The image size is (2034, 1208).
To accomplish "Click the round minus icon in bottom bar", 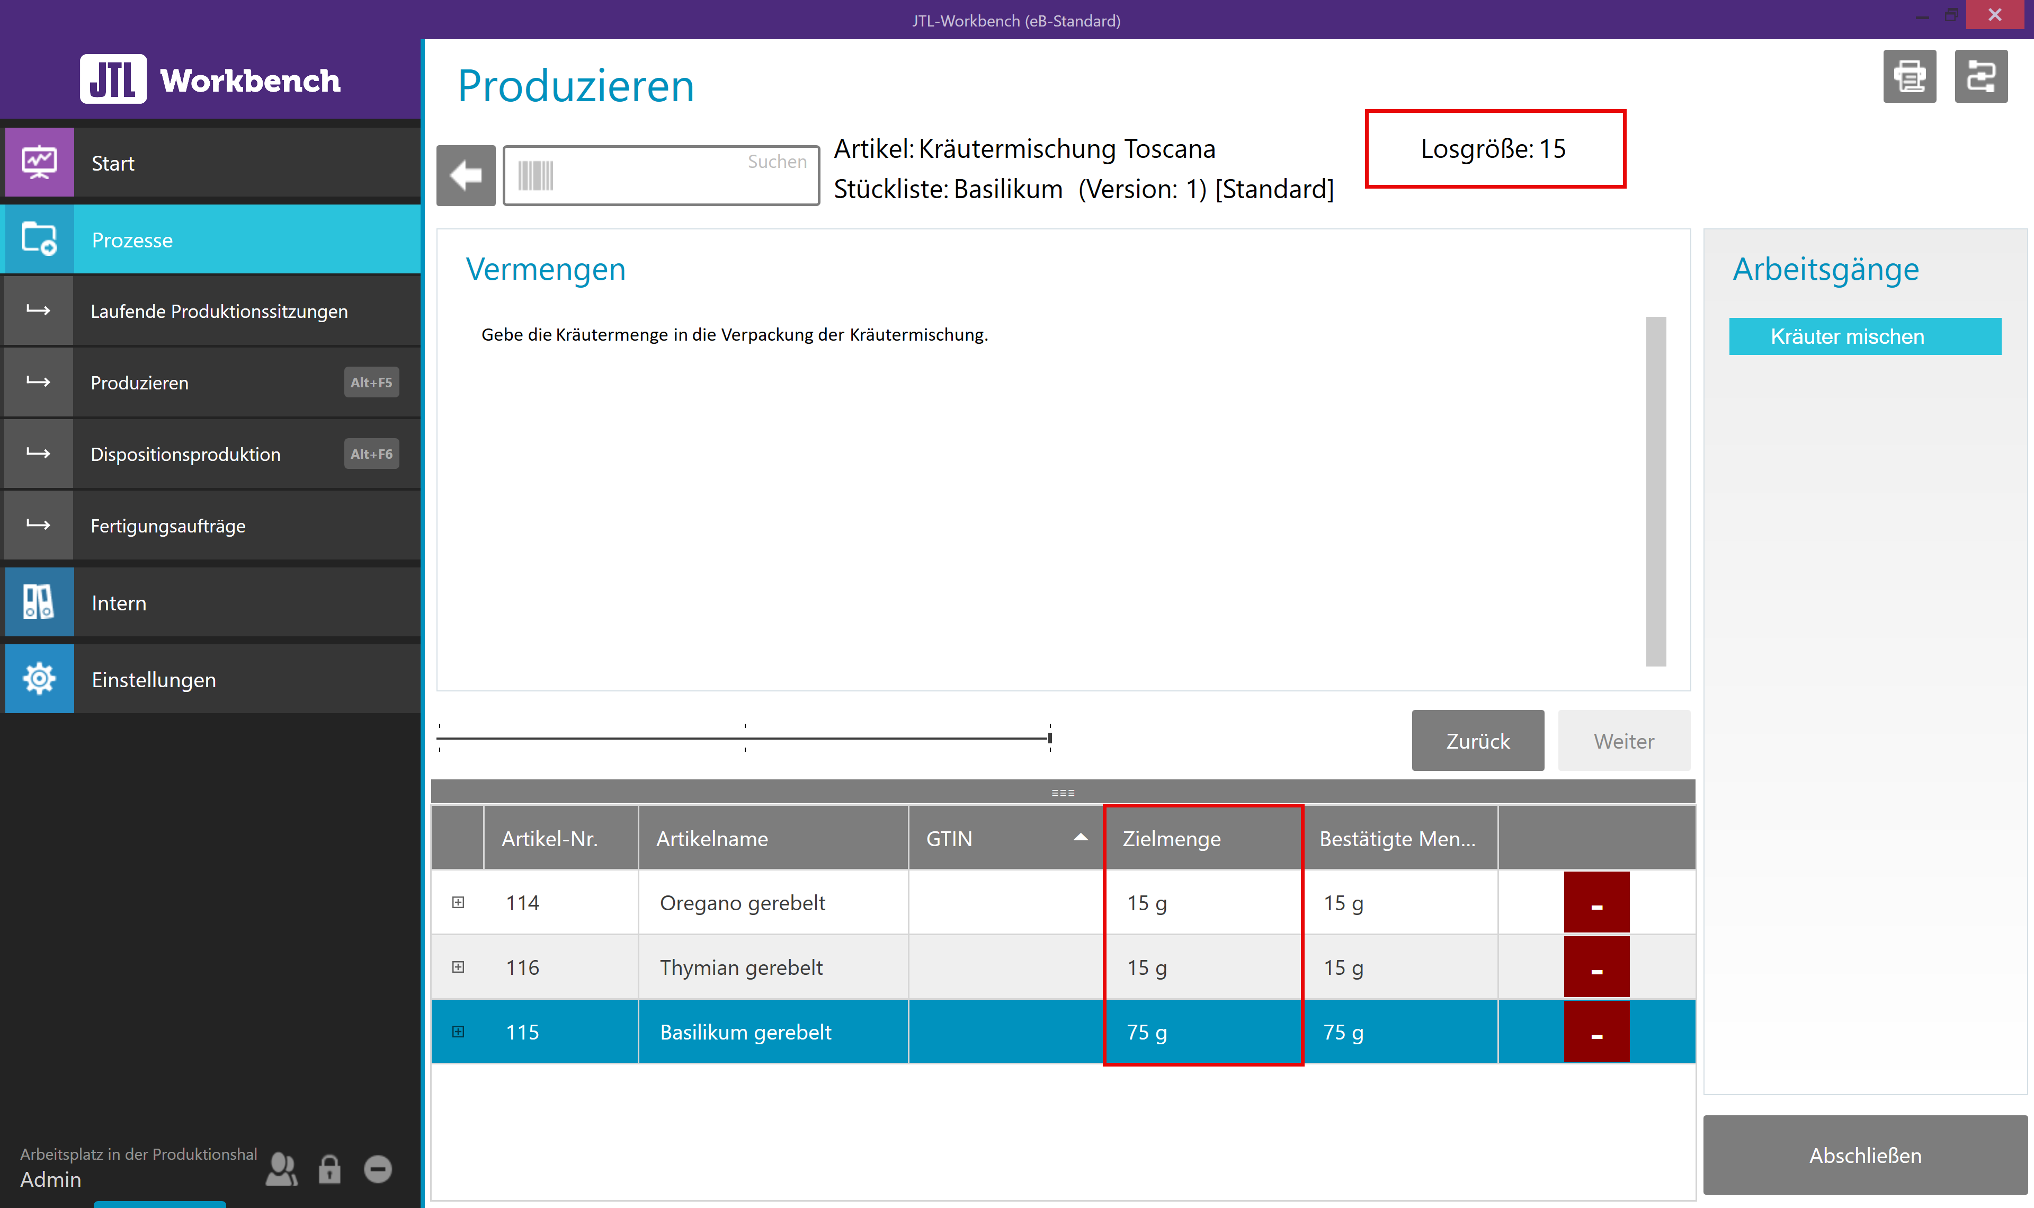I will click(378, 1169).
